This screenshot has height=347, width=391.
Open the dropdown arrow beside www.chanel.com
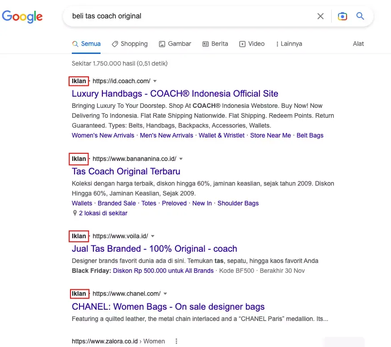[164, 294]
